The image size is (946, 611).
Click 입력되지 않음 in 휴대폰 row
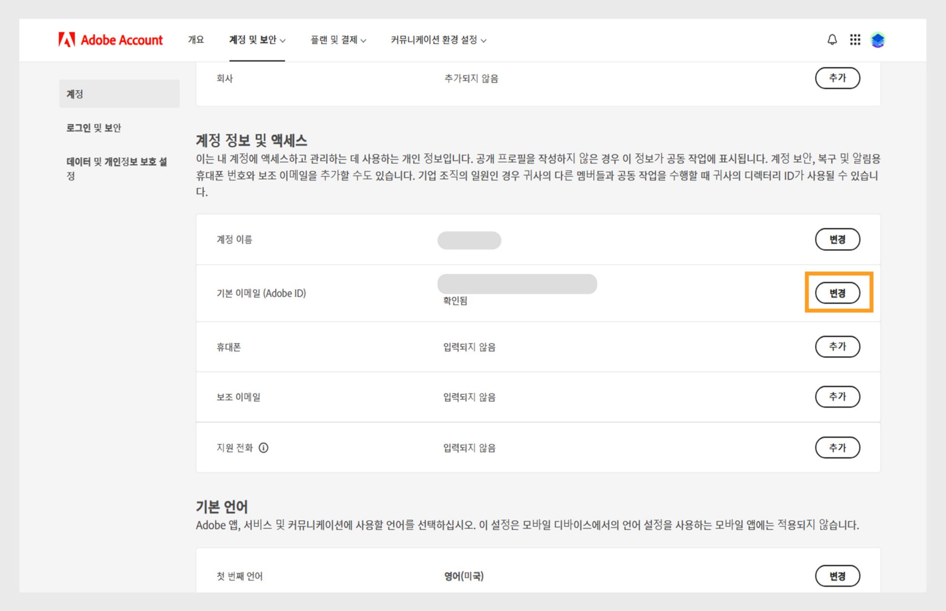469,347
